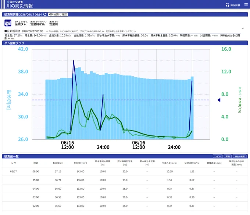Screen dimensions: 250x215
Task: Select the 03:00 time cell
Action: click(36, 197)
